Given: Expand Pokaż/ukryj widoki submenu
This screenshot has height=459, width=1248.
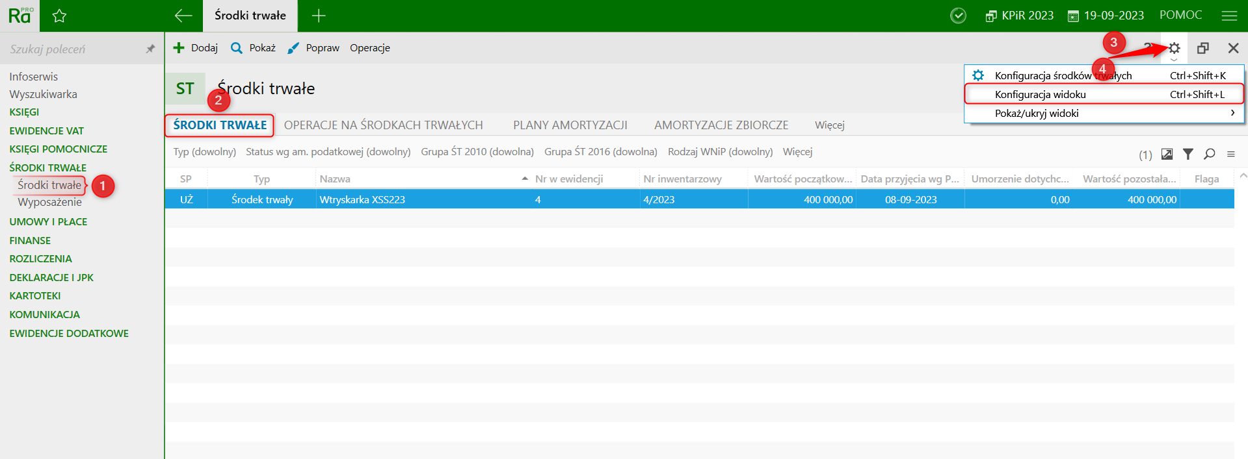Looking at the screenshot, I should pyautogui.click(x=1104, y=113).
